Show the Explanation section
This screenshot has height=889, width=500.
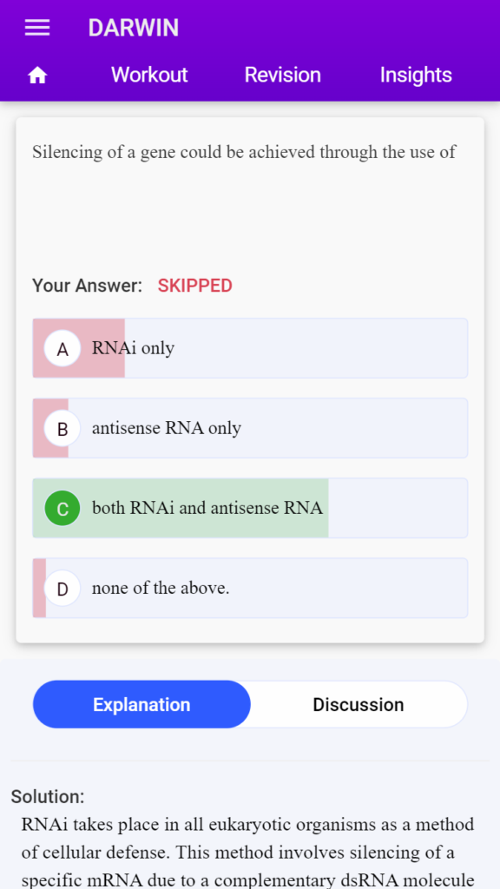click(x=141, y=705)
